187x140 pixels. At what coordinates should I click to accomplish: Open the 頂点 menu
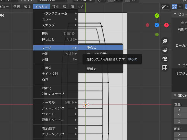[56, 7]
